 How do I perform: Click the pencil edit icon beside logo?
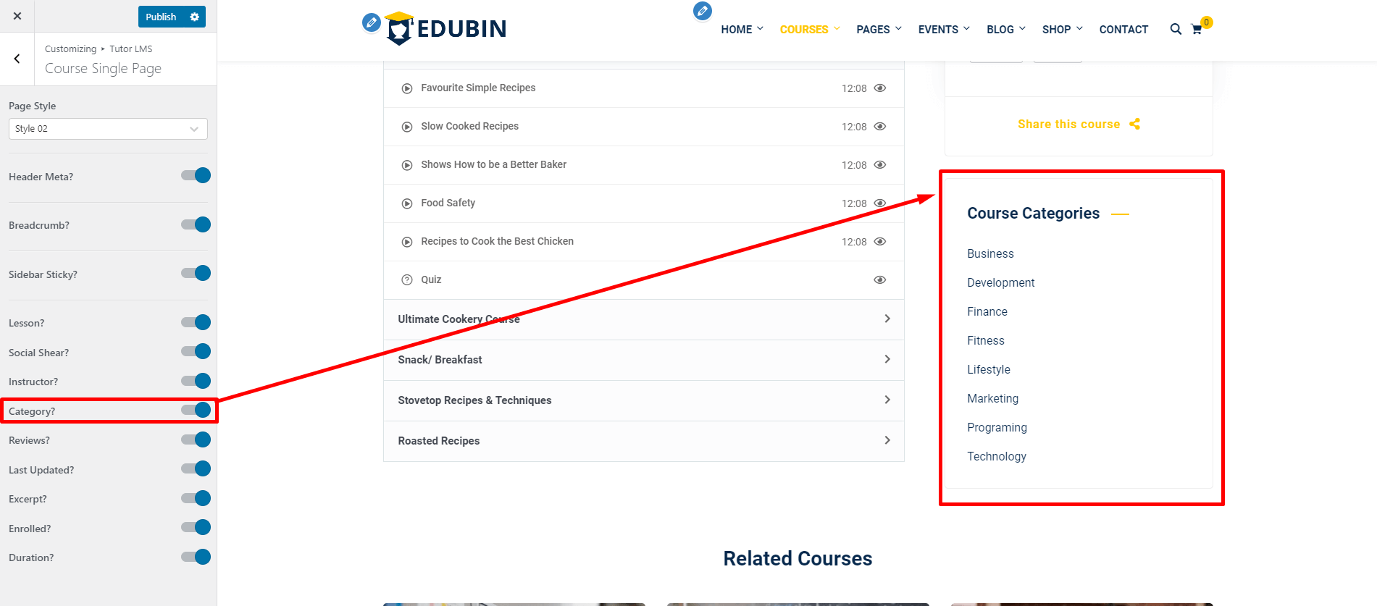pos(371,22)
